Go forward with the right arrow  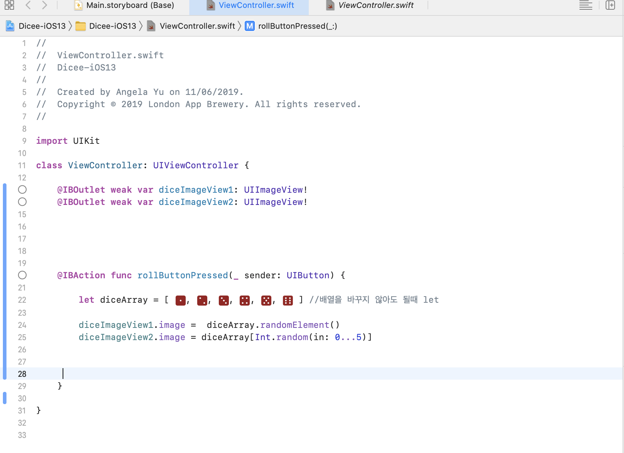pyautogui.click(x=44, y=5)
